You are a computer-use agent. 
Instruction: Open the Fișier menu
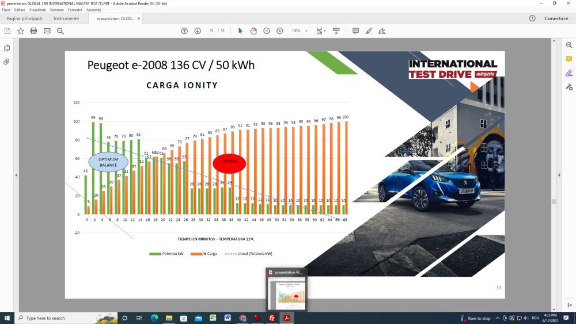(6, 10)
